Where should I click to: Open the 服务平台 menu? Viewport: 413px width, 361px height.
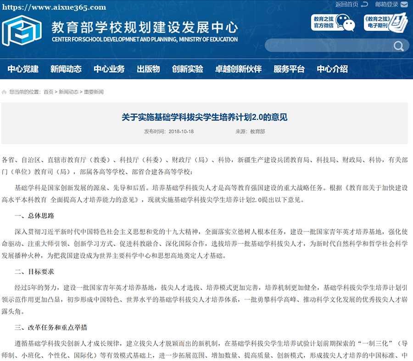289,69
